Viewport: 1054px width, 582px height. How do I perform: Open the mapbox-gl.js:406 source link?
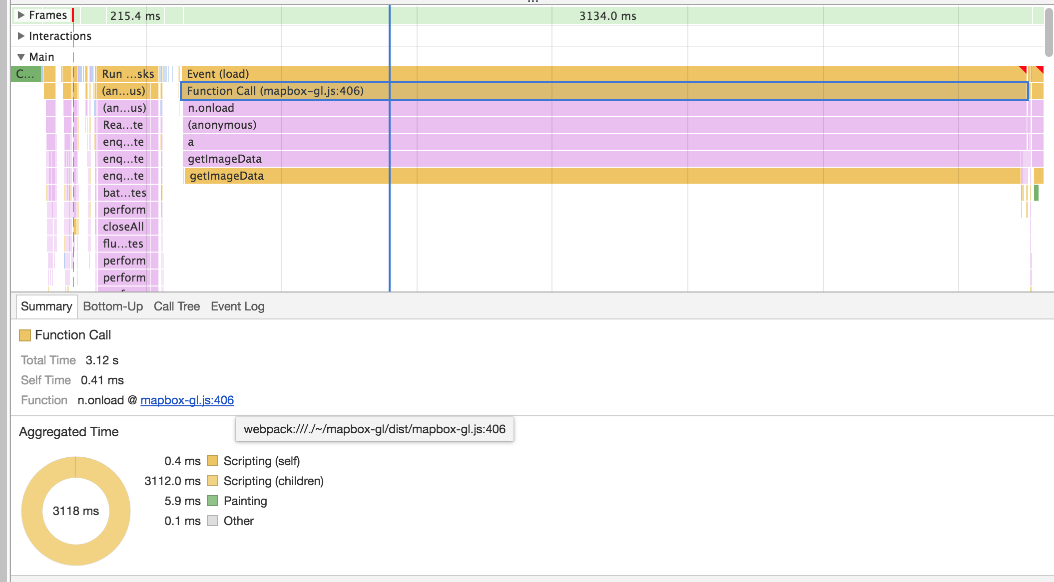pos(187,400)
